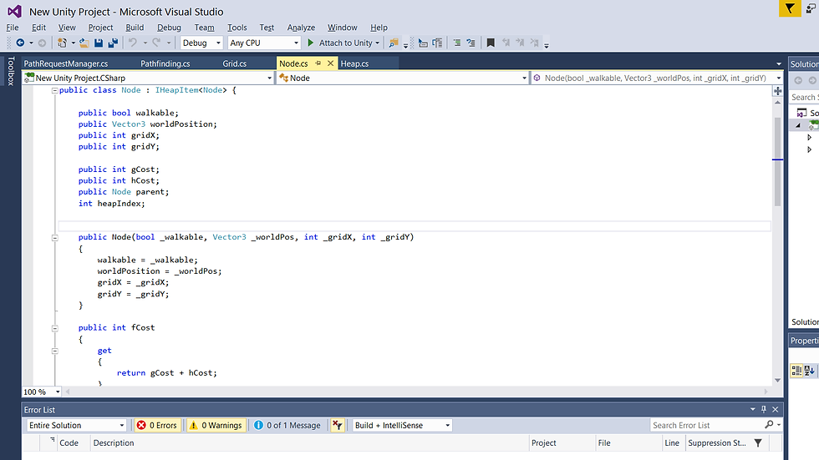This screenshot has width=819, height=460.
Task: Open the Entire Solution scope dropdown
Action: point(76,425)
